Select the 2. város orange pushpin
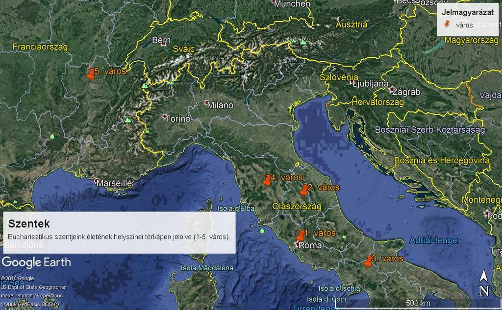 304,190
